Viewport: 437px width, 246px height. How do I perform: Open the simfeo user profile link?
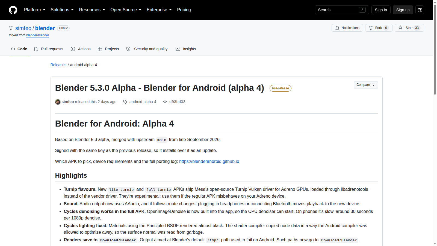[23, 28]
